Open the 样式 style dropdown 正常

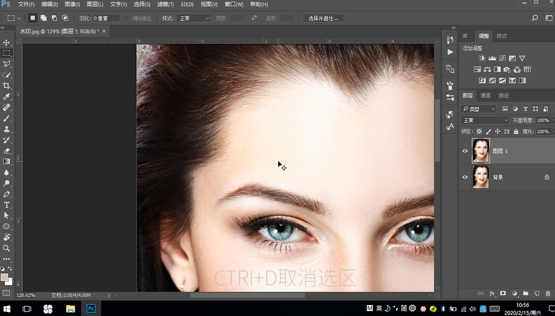click(193, 18)
